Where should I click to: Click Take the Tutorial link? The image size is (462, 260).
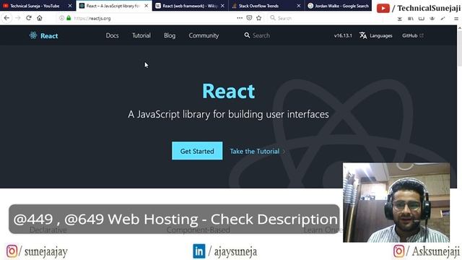pos(258,151)
